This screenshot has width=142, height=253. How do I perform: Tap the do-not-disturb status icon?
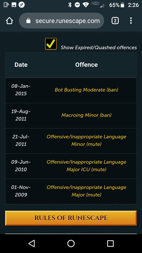coord(77,5)
